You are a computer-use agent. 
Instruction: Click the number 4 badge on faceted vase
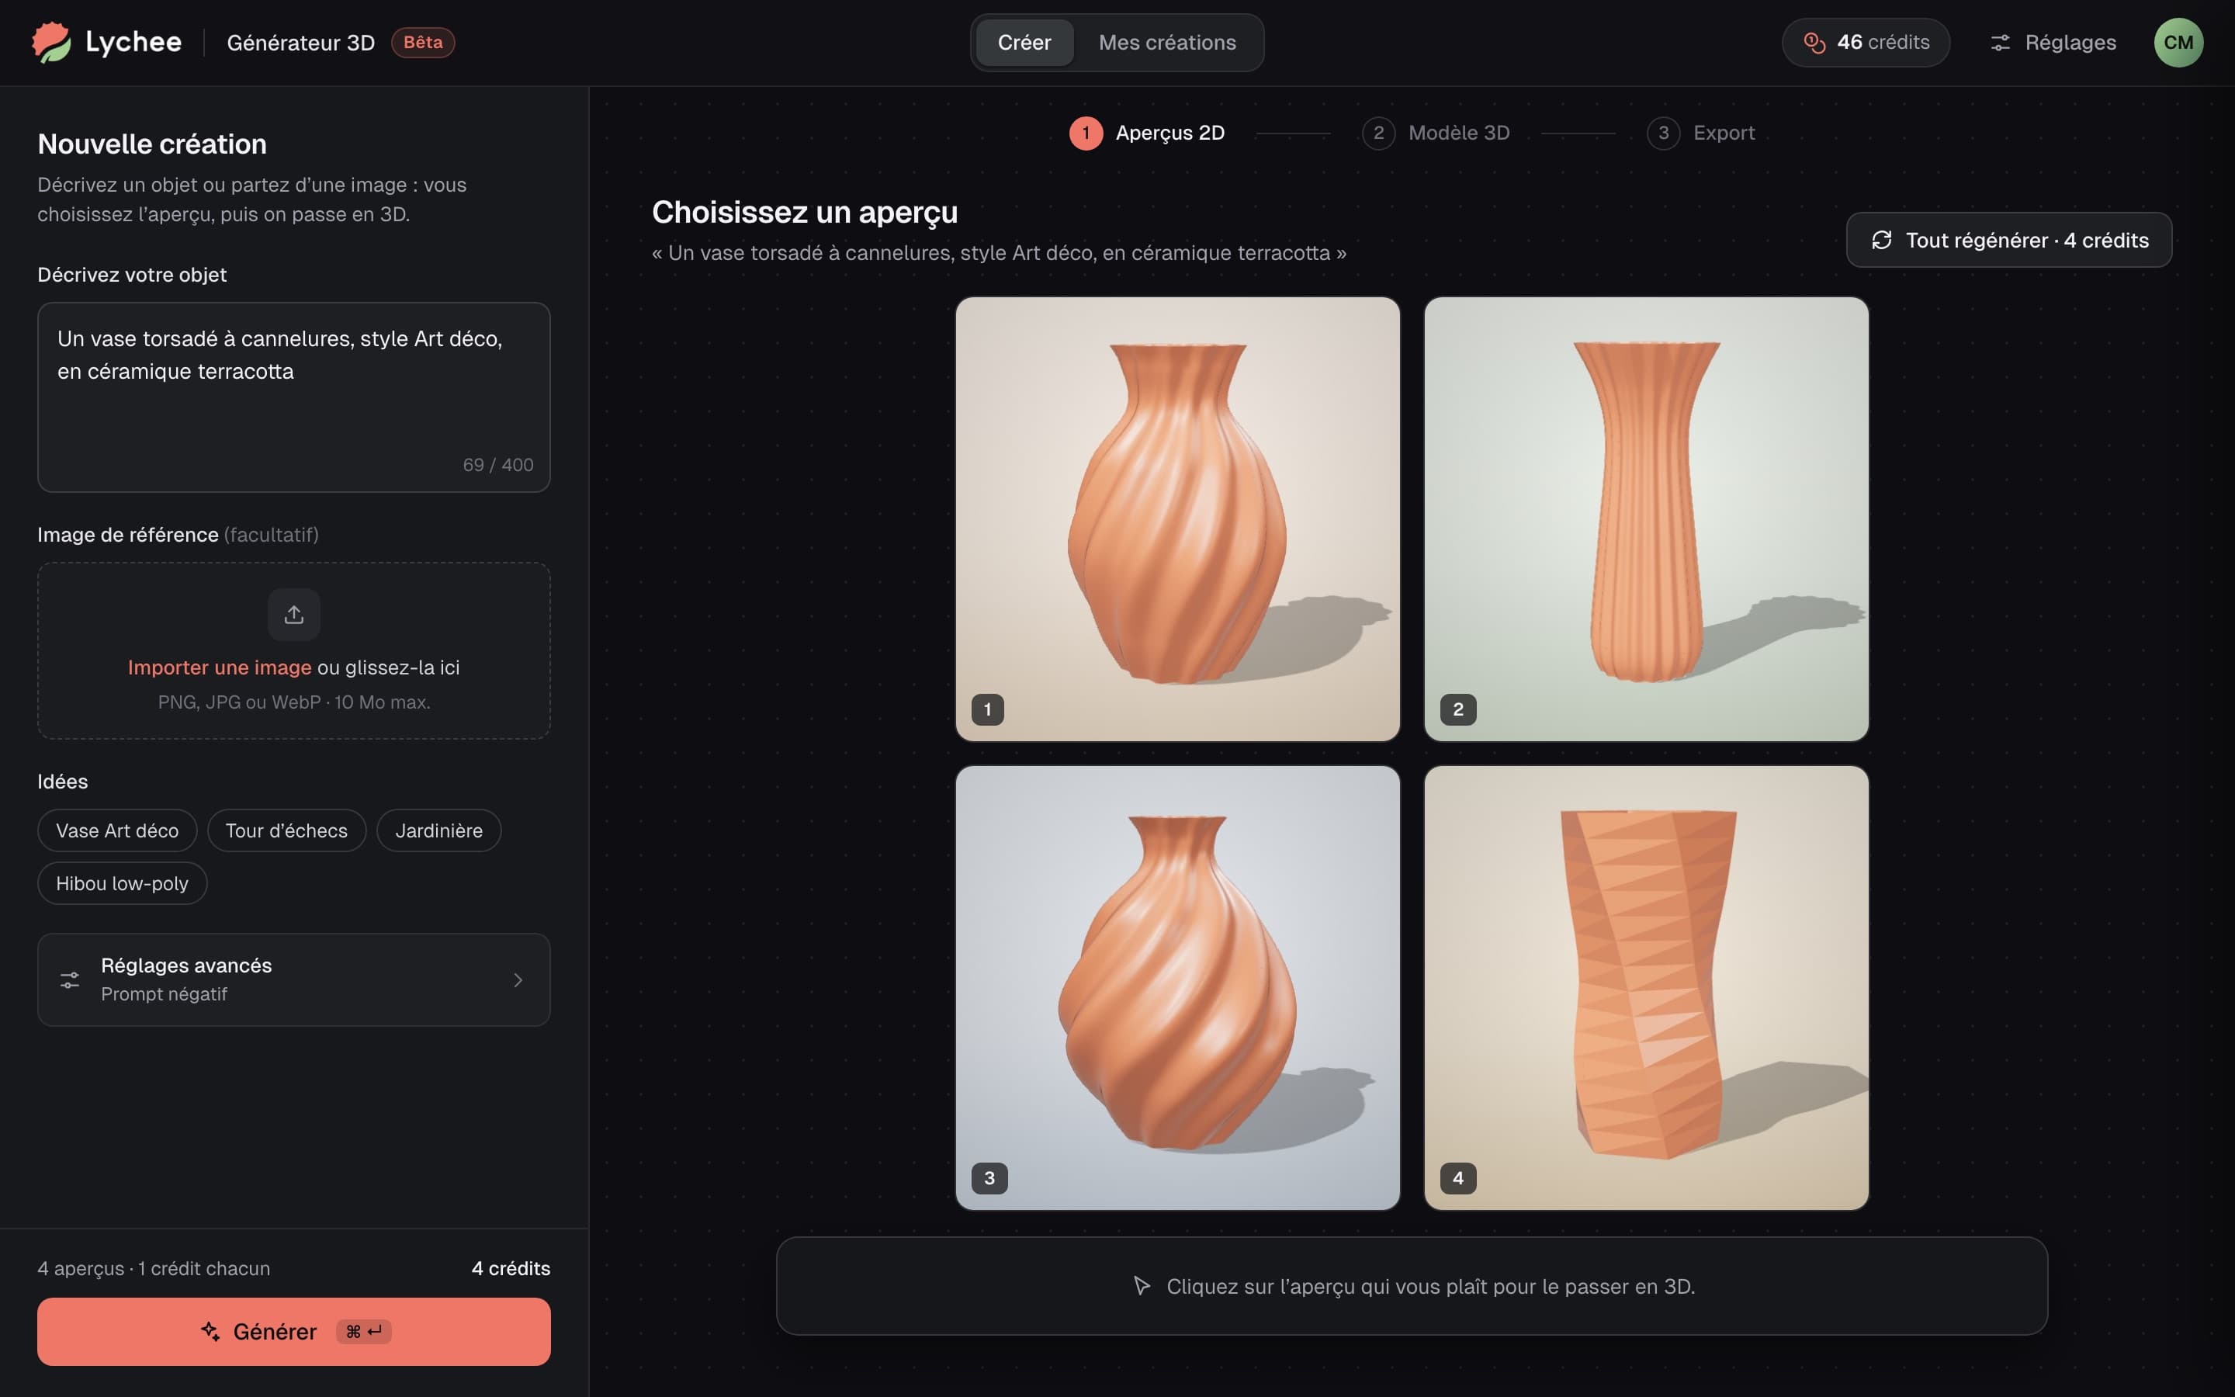1458,1178
